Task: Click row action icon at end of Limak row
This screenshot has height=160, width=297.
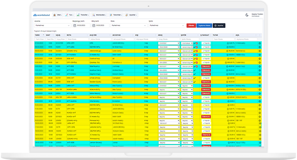Action: pyautogui.click(x=260, y=78)
